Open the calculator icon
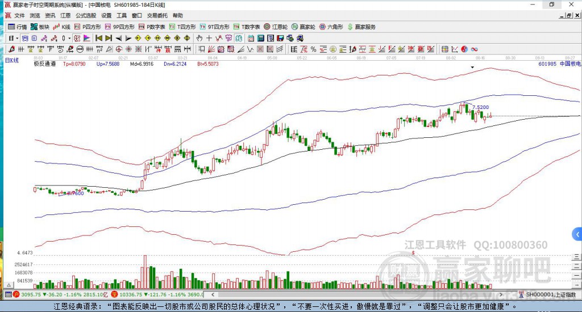The width and height of the screenshot is (582, 312). 260,38
